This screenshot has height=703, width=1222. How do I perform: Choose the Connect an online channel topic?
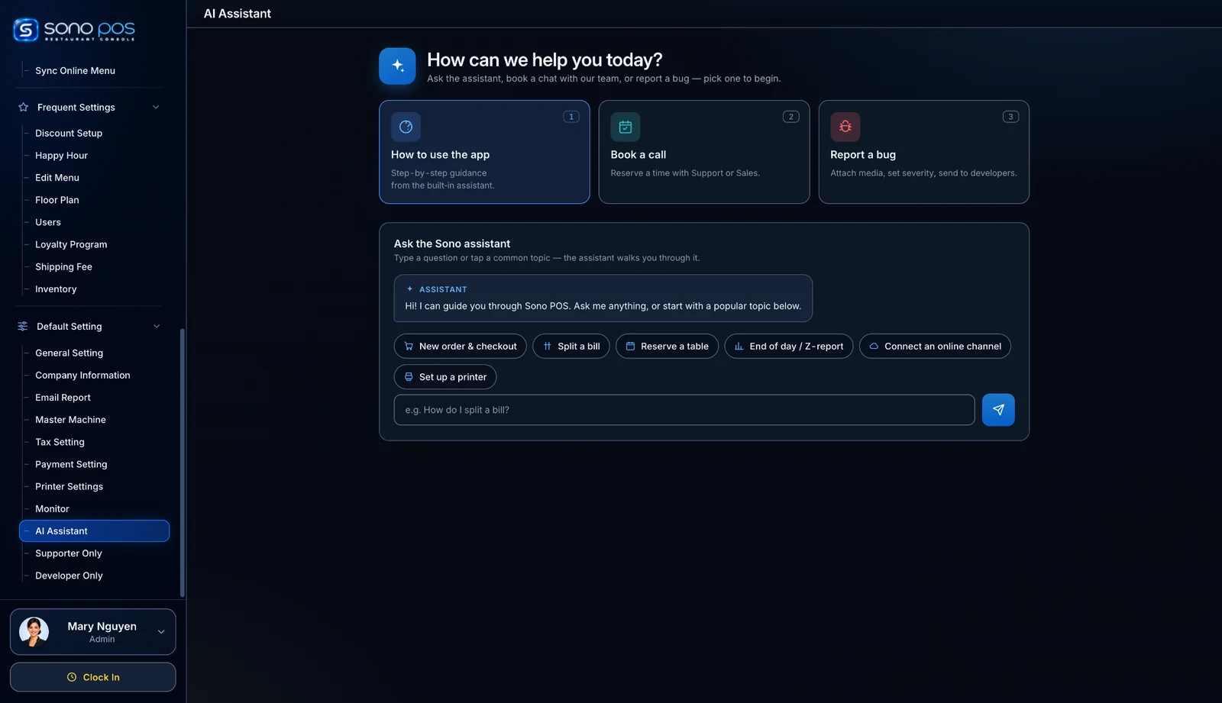tap(935, 347)
